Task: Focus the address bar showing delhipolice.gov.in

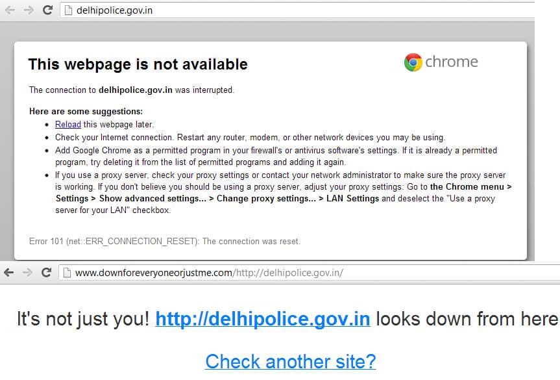Action: tap(297, 10)
